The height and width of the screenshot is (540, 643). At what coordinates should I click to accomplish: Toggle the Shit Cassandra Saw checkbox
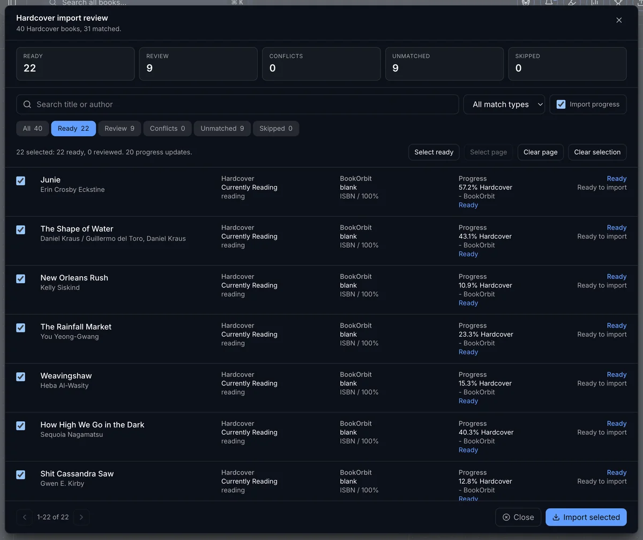pyautogui.click(x=21, y=475)
